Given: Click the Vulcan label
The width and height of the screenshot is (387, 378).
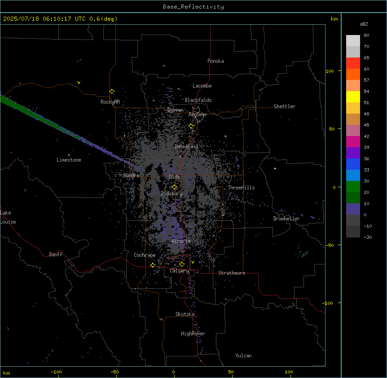Looking at the screenshot, I should pyautogui.click(x=244, y=356).
